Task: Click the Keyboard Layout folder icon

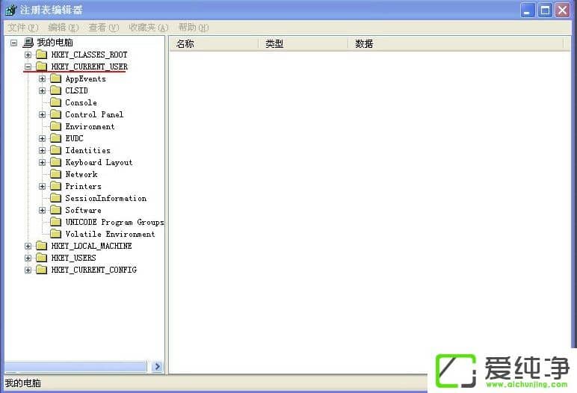Action: [55, 162]
